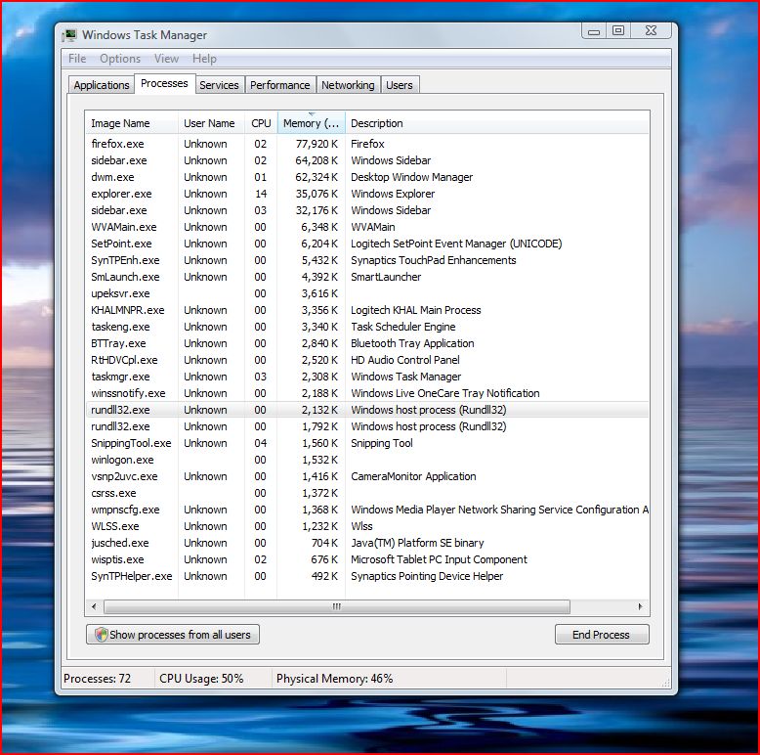The height and width of the screenshot is (755, 760).
Task: Click the rundll32.exe row with 1,792 K
Action: 367,426
